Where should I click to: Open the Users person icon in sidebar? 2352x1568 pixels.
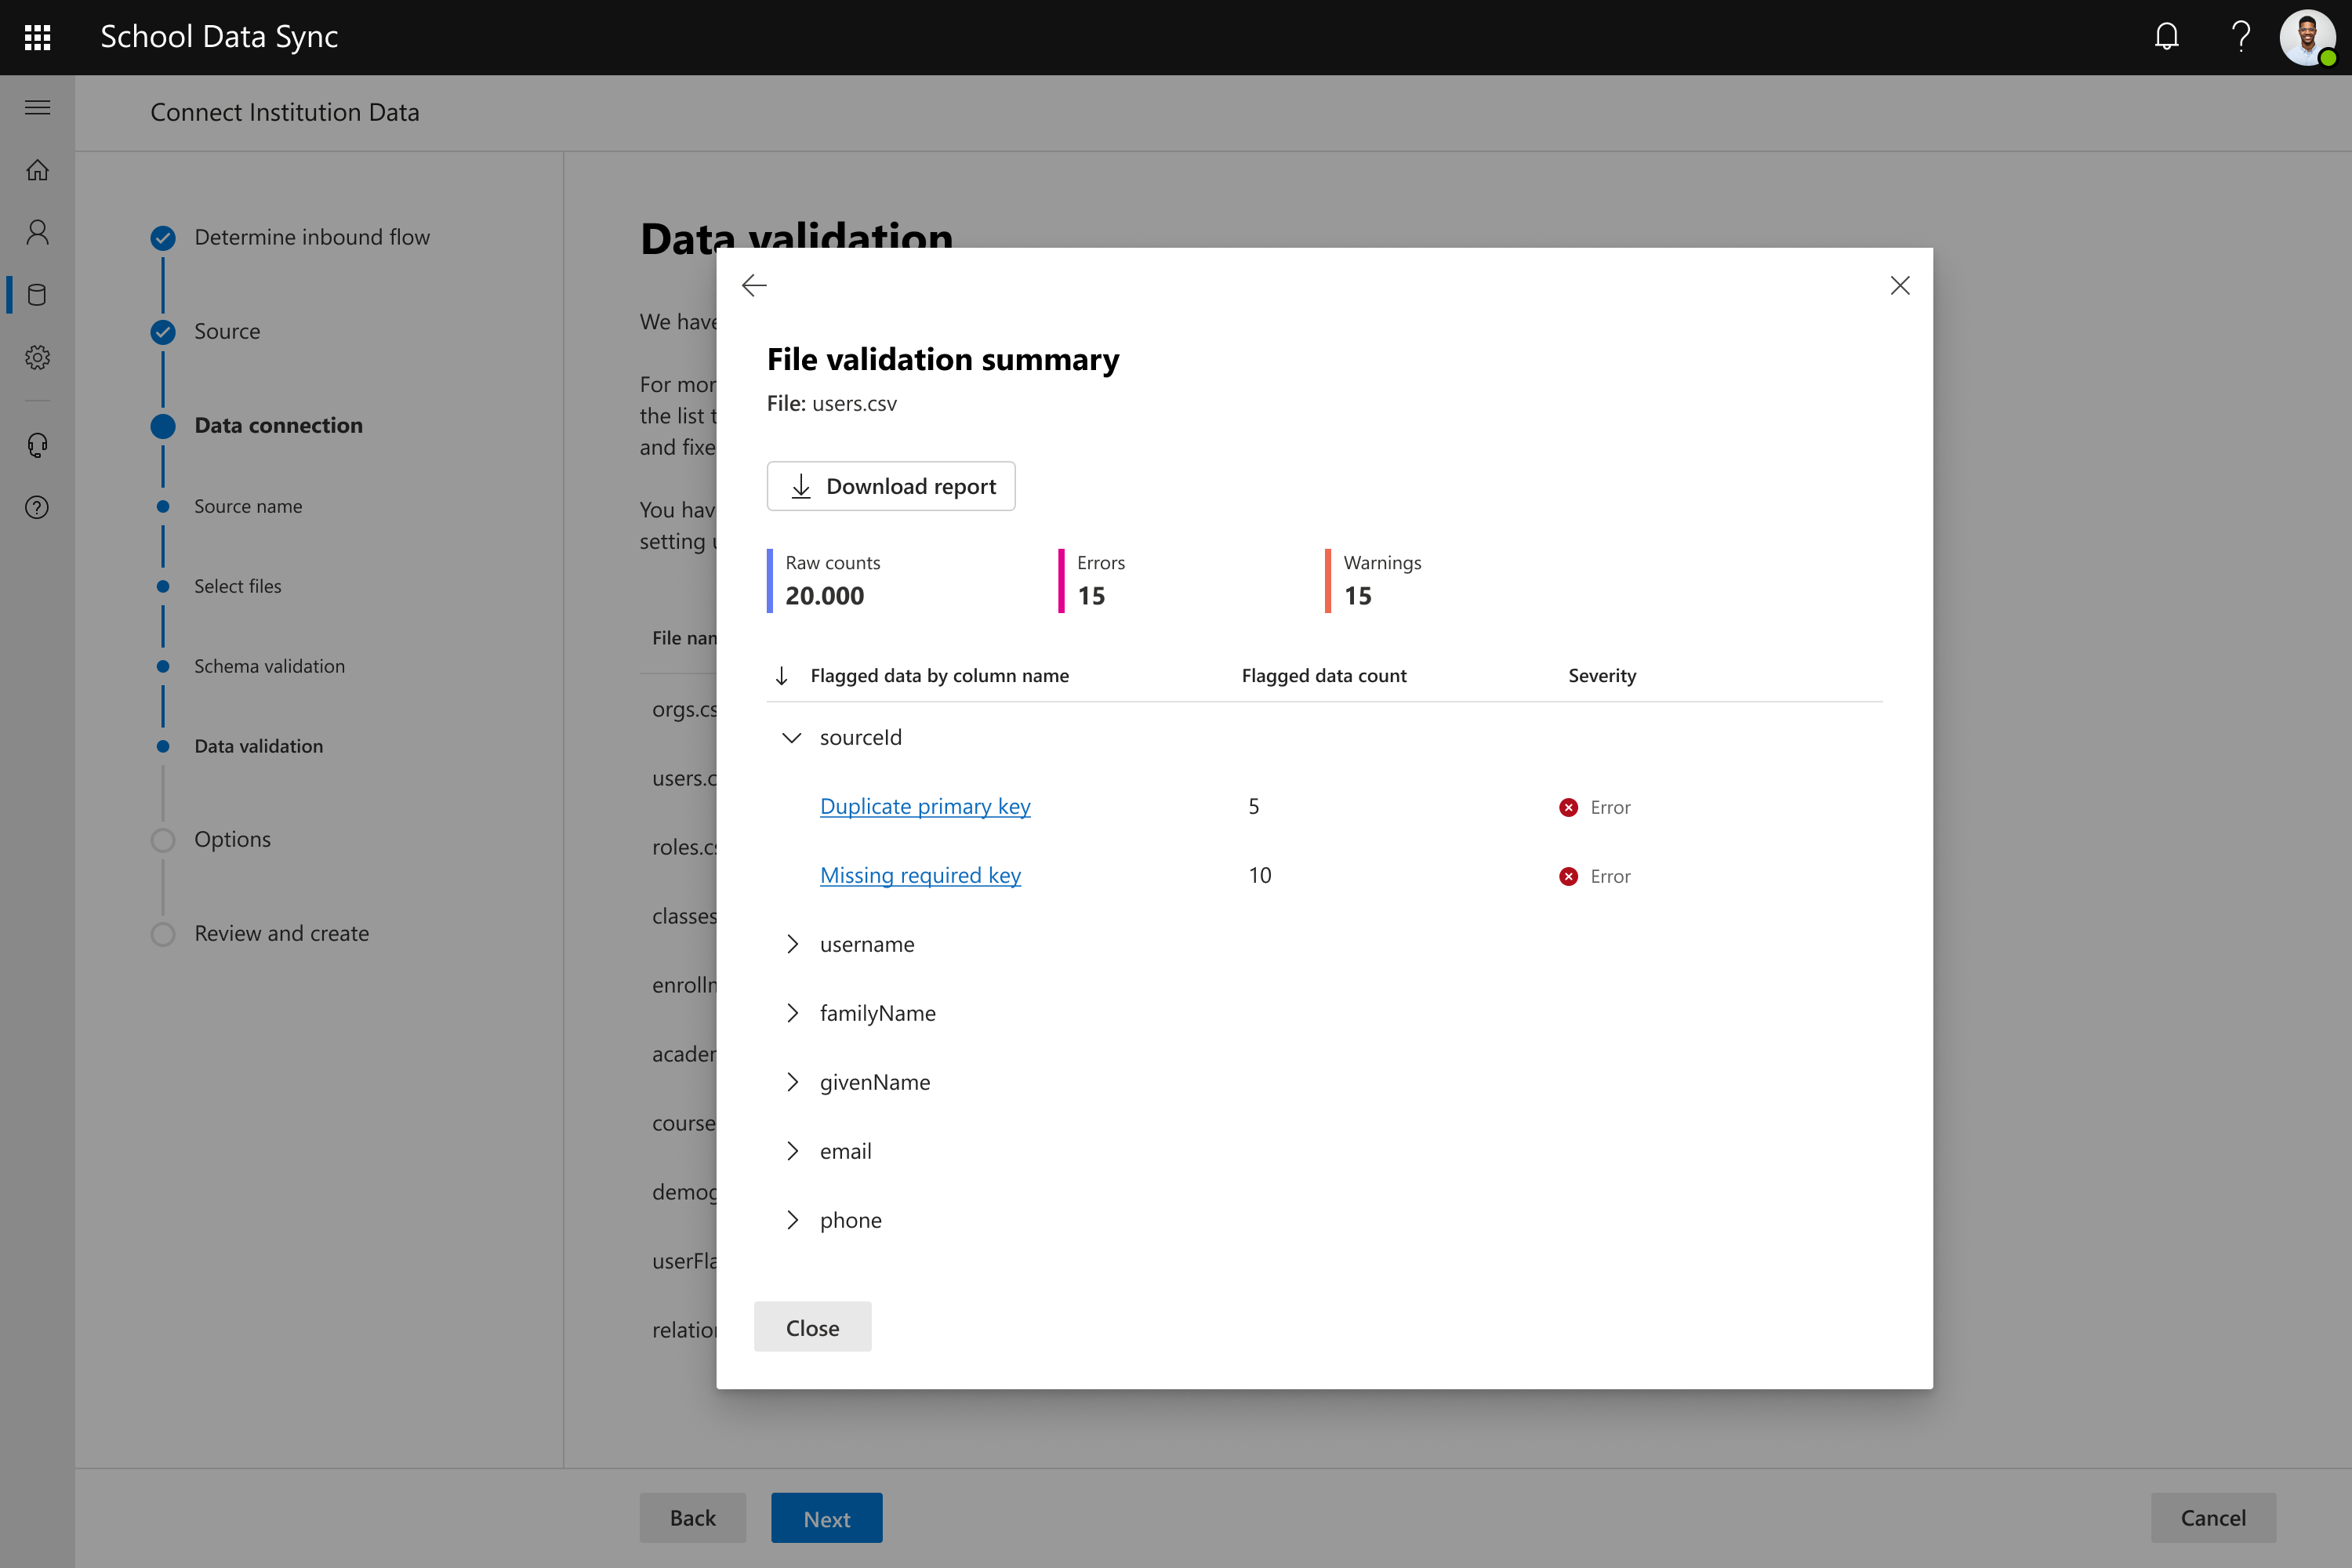[x=37, y=232]
